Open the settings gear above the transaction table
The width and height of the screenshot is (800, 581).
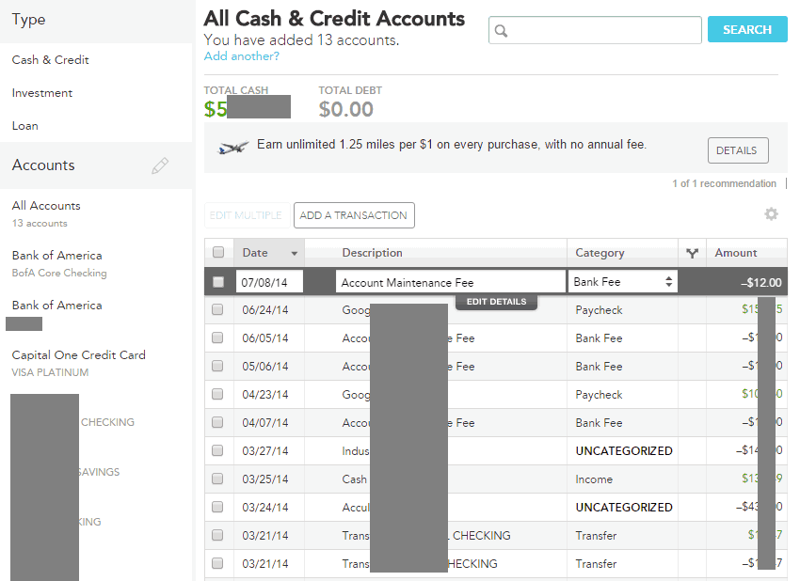(771, 214)
